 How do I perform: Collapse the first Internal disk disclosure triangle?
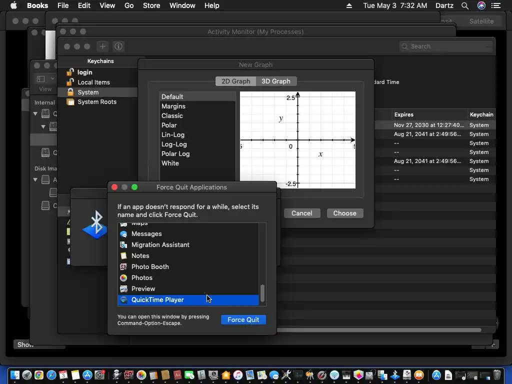[35, 114]
